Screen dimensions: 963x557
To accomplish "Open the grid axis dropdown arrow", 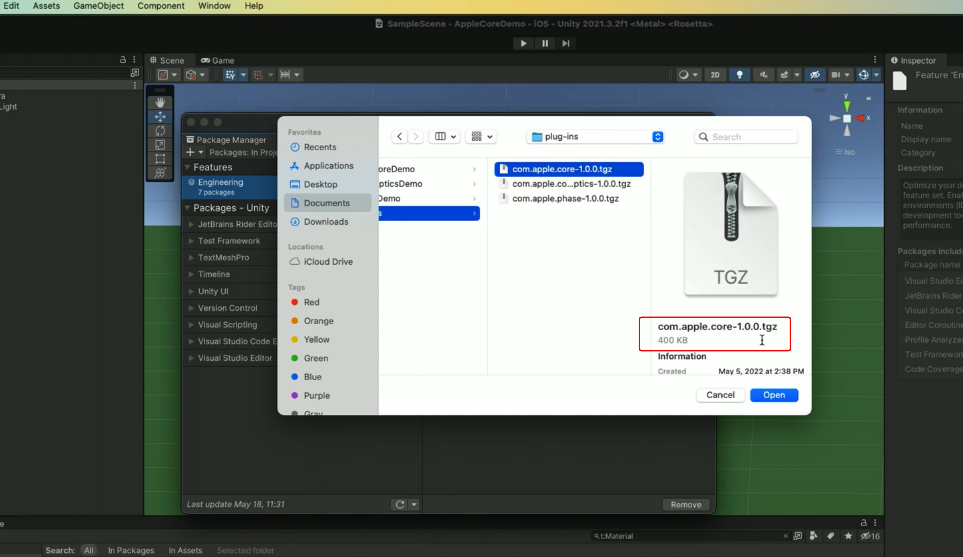I will click(243, 75).
